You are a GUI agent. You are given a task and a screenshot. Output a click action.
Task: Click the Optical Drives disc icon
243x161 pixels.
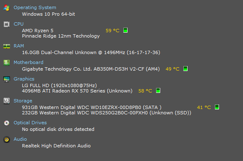click(x=7, y=123)
